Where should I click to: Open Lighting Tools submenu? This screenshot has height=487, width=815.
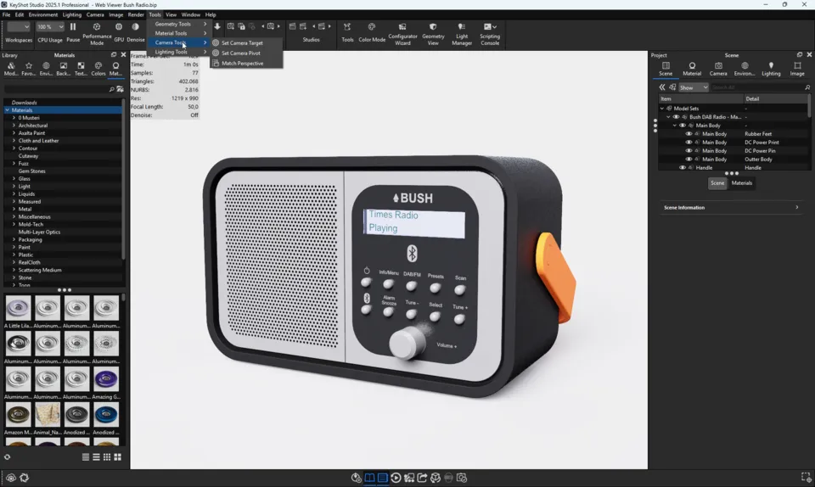coord(178,52)
